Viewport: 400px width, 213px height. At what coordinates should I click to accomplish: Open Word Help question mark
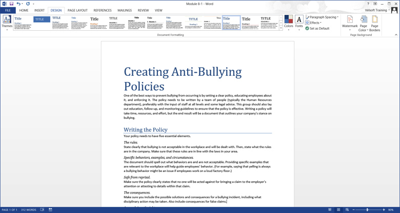[x=368, y=4]
